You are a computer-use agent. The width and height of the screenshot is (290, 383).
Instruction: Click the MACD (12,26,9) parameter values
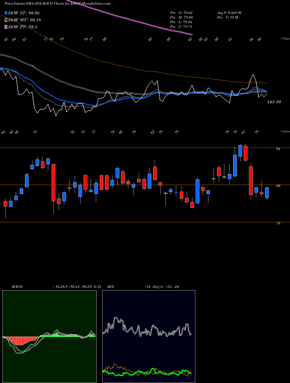tap(77, 287)
